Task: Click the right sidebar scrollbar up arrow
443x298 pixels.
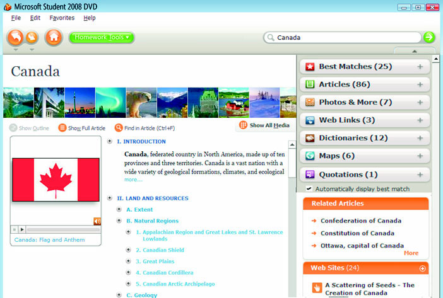Action: 436,59
